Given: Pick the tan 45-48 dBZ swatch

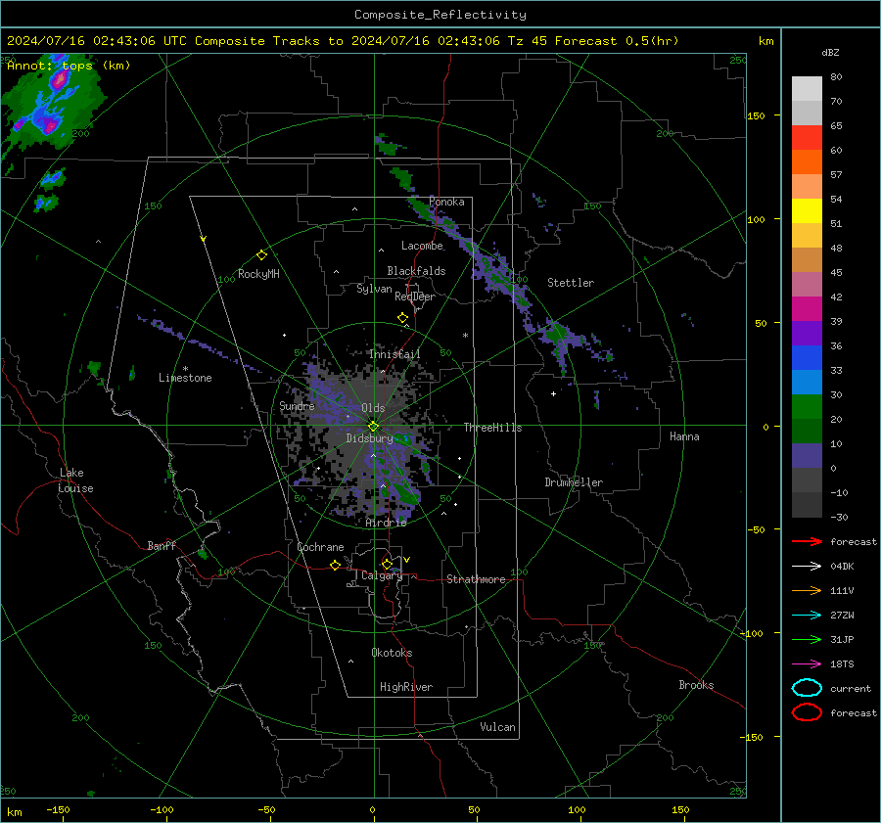Looking at the screenshot, I should tap(807, 260).
